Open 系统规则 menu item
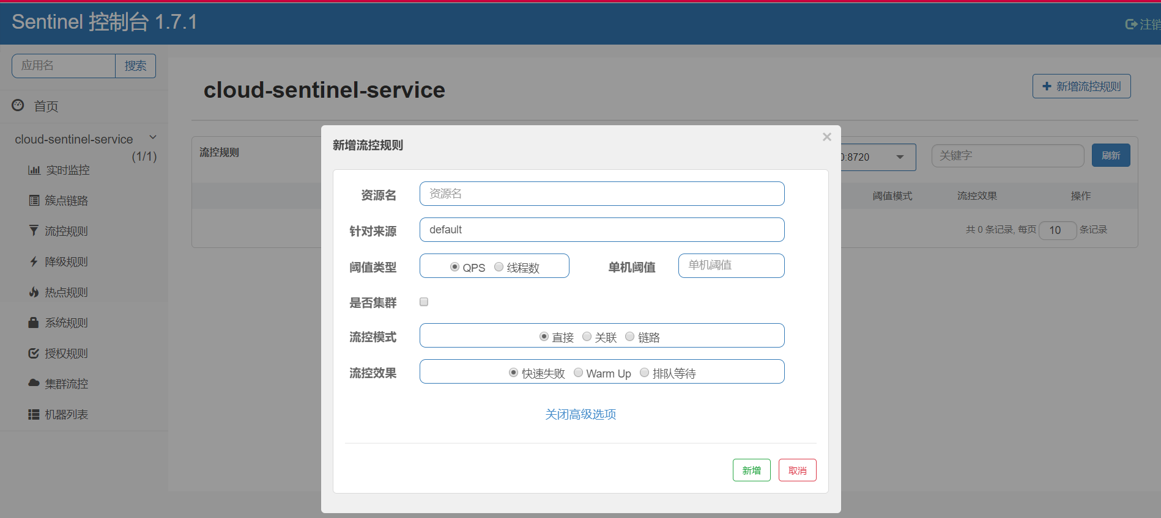1161x518 pixels. [67, 323]
